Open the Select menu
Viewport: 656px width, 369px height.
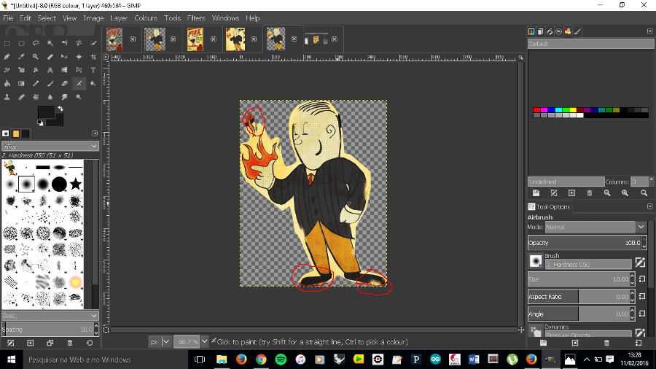click(x=47, y=18)
